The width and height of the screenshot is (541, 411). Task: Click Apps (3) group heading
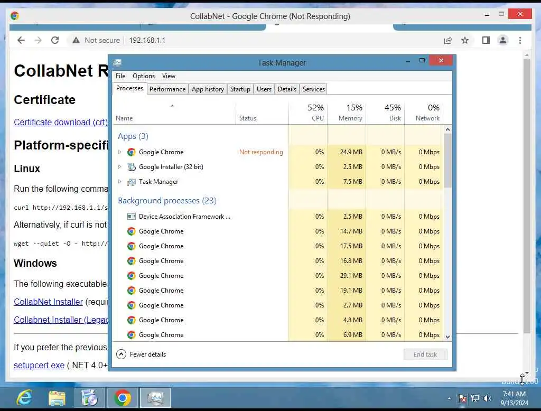tap(133, 136)
